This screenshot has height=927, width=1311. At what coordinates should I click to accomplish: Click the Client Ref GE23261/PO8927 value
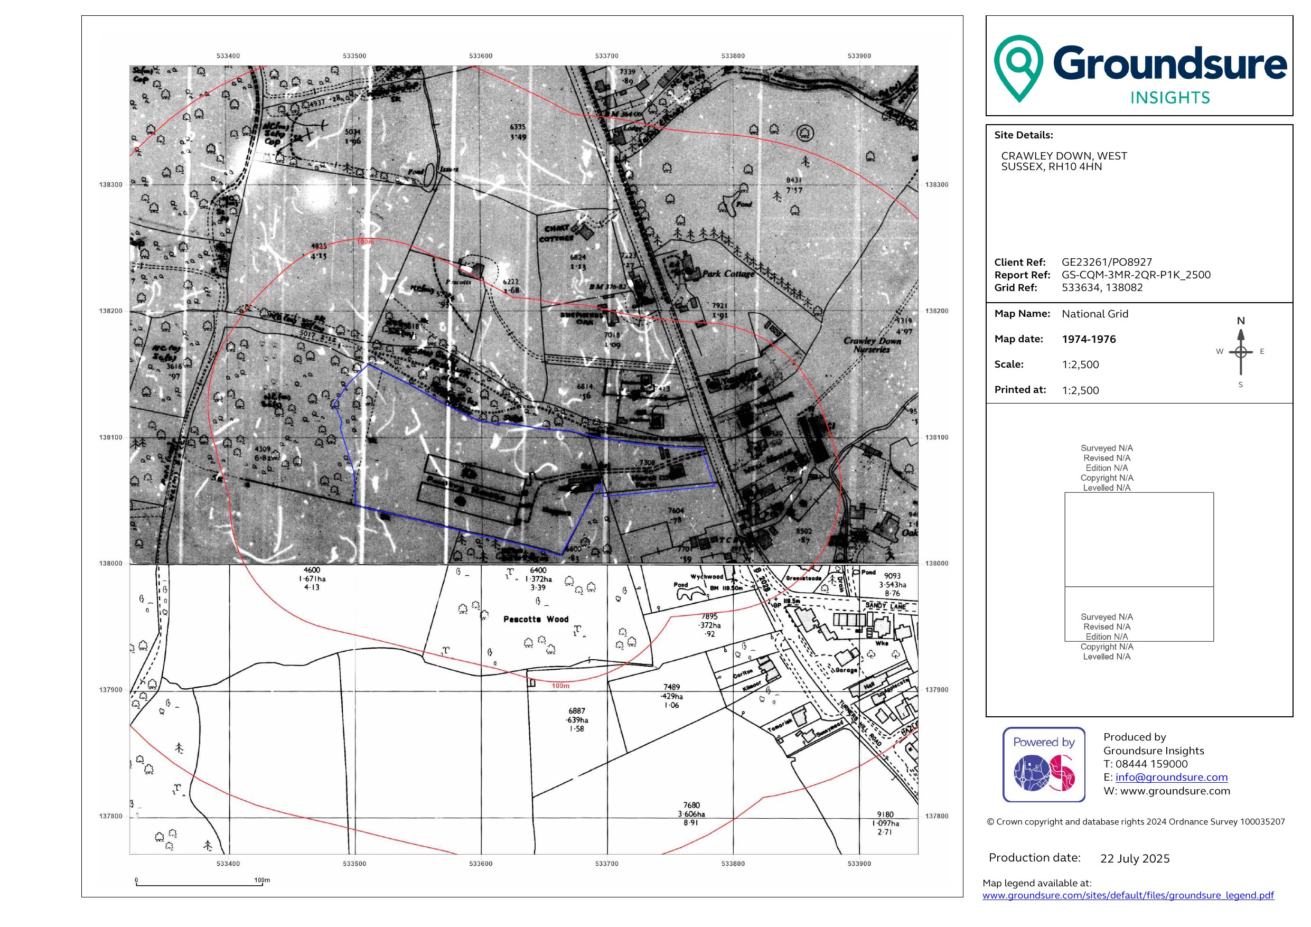click(x=1107, y=262)
